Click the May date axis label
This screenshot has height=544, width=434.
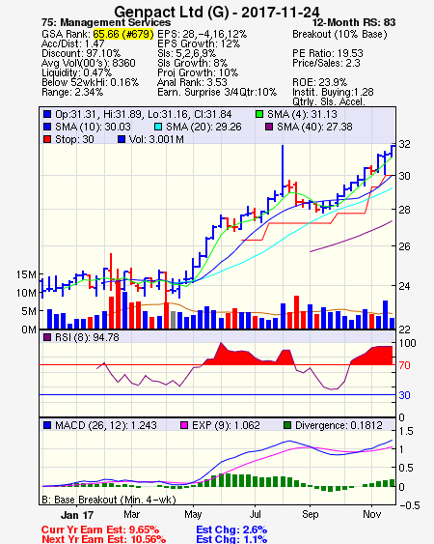(x=193, y=514)
